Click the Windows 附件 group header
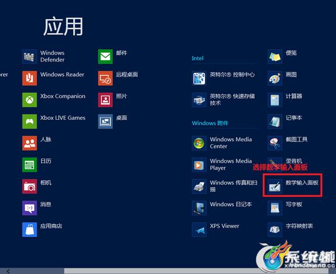336x274 pixels. [210, 123]
